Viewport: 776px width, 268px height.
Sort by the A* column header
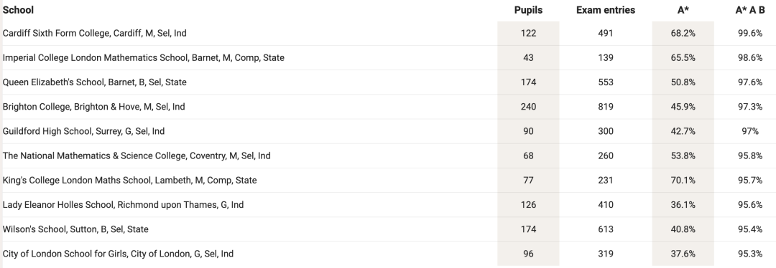tap(683, 10)
